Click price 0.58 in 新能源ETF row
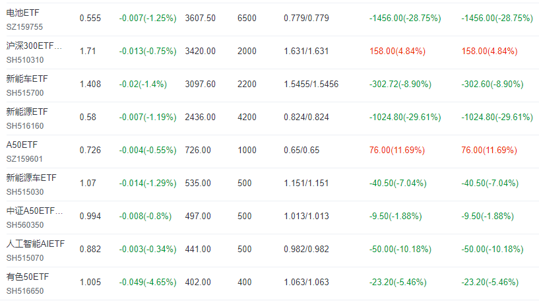The image size is (539, 303). click(88, 118)
